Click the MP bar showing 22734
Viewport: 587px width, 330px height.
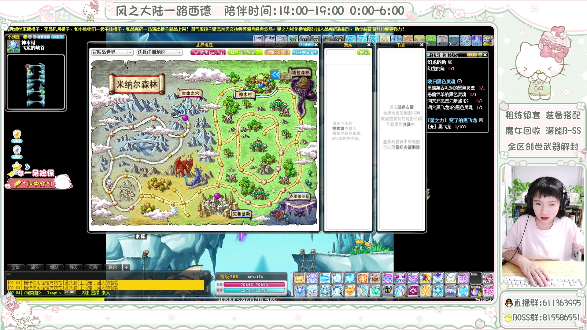click(254, 290)
